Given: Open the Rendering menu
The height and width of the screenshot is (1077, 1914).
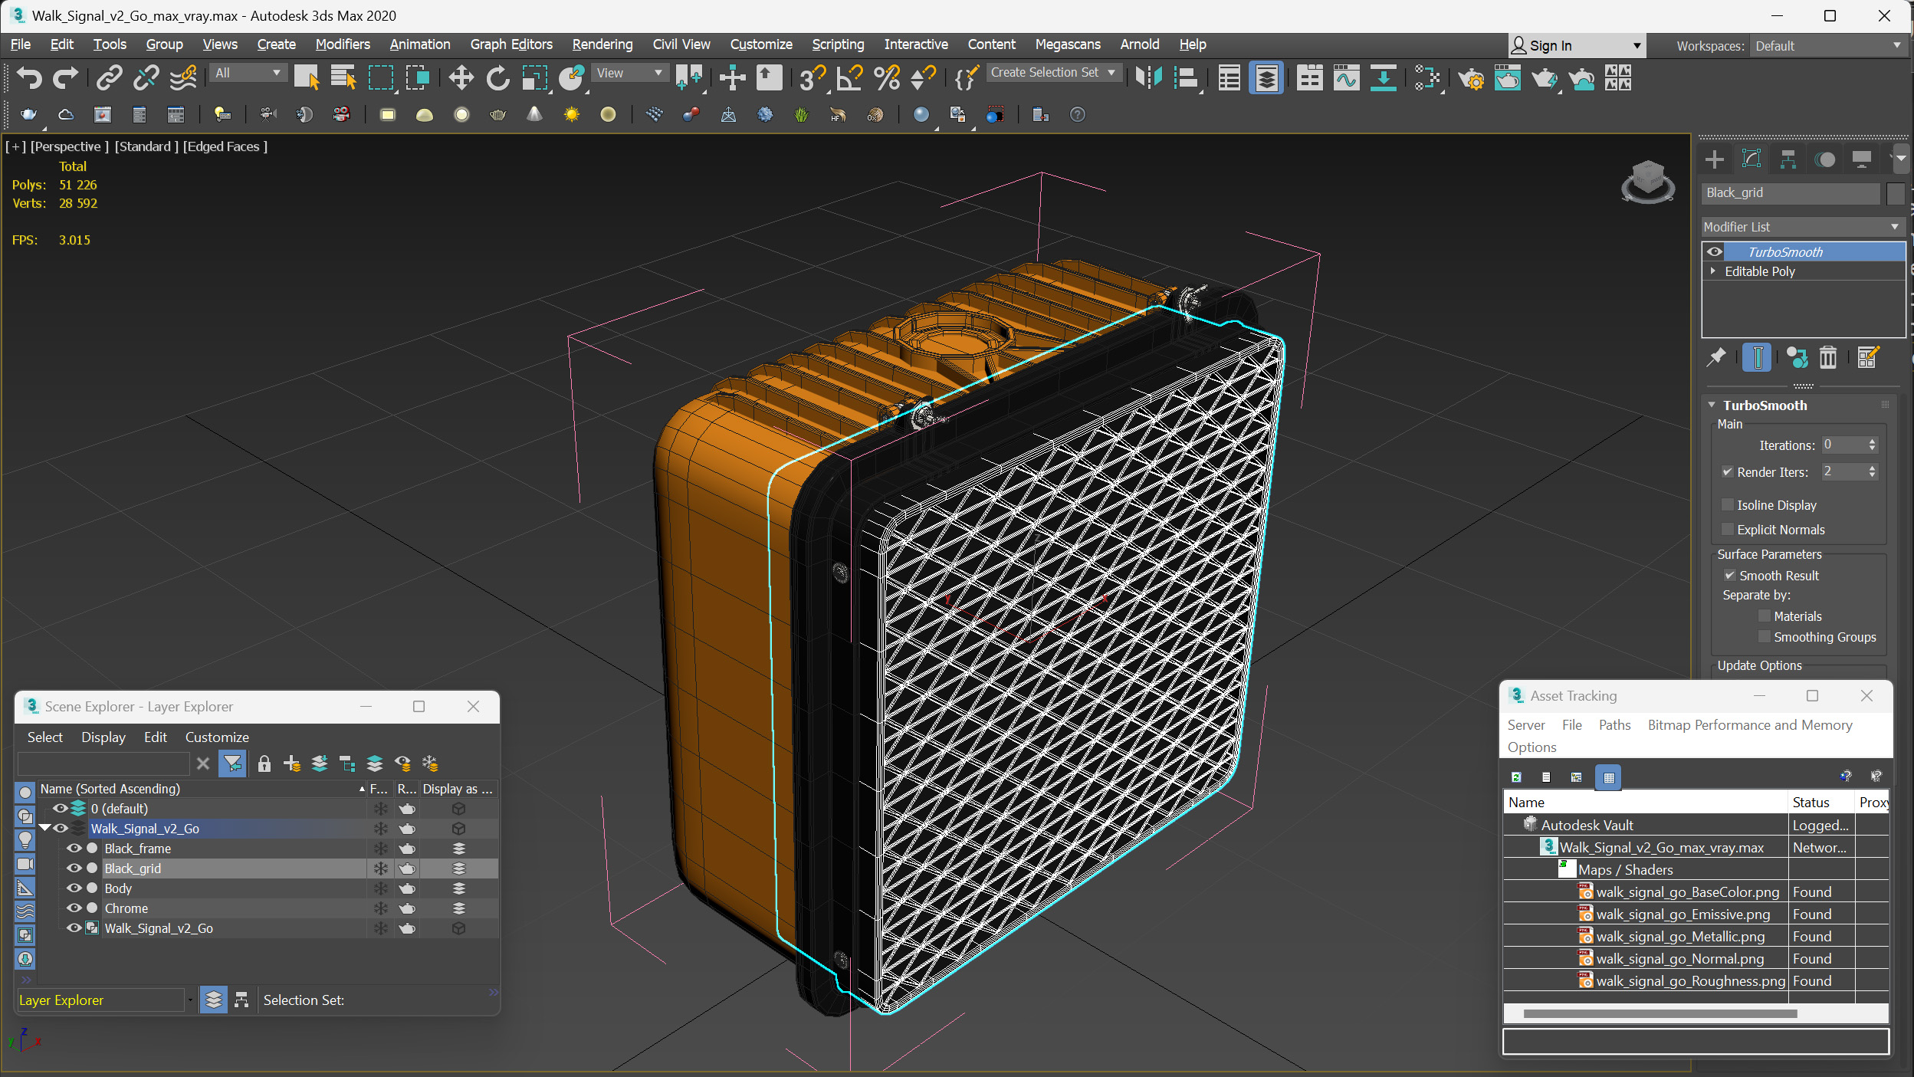Looking at the screenshot, I should coord(602,44).
